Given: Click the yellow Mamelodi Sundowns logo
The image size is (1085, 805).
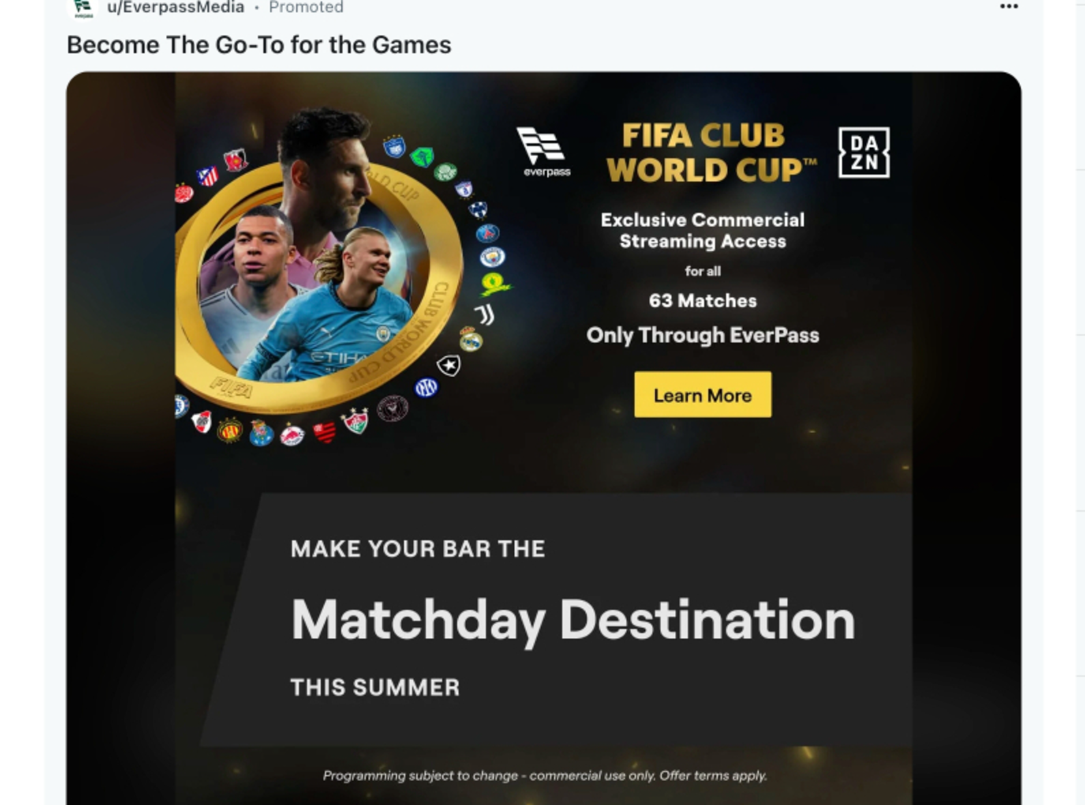Looking at the screenshot, I should click(x=493, y=283).
